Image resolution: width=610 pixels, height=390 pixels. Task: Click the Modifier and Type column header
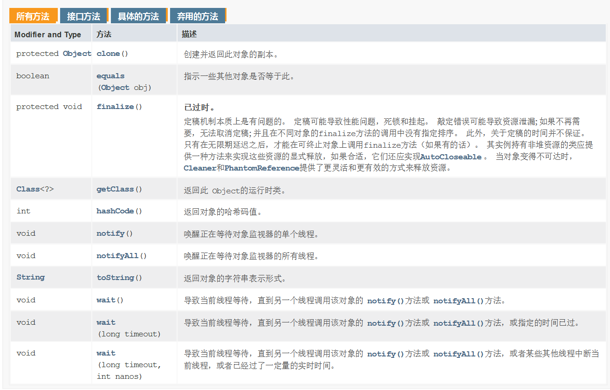[x=48, y=34]
